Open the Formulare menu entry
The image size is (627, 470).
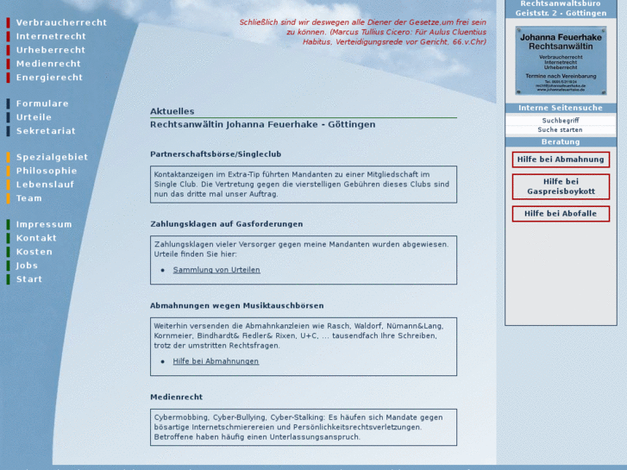42,103
